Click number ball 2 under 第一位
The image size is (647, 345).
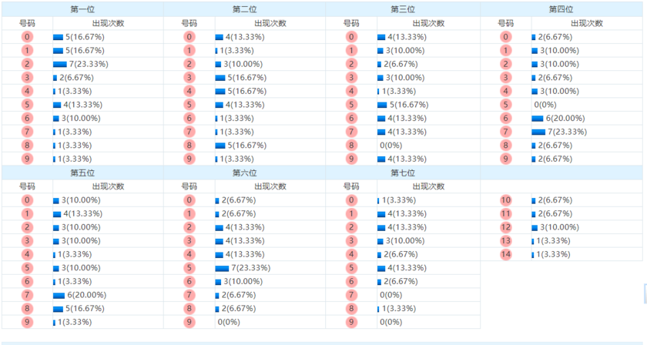click(x=28, y=64)
